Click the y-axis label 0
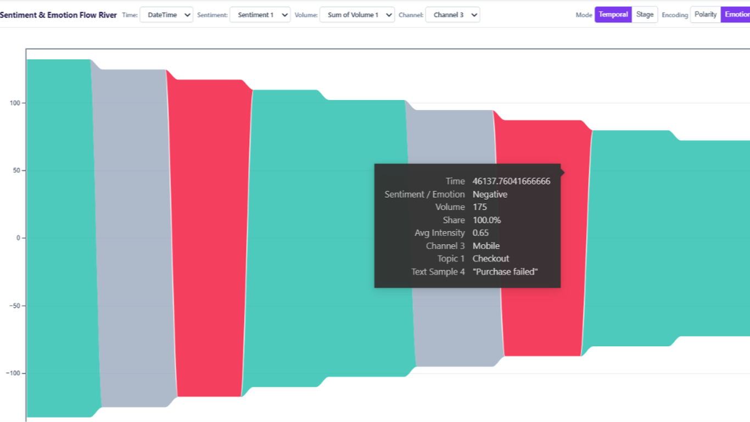The width and height of the screenshot is (750, 422). pyautogui.click(x=18, y=238)
